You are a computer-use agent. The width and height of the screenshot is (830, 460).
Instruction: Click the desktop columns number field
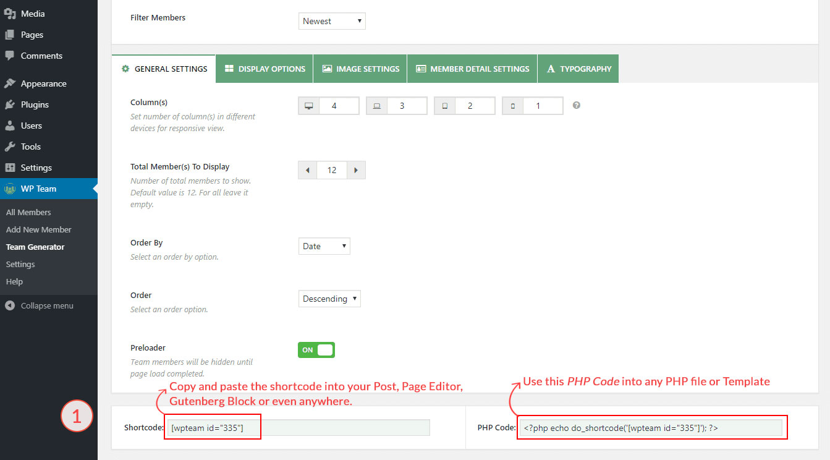point(338,106)
